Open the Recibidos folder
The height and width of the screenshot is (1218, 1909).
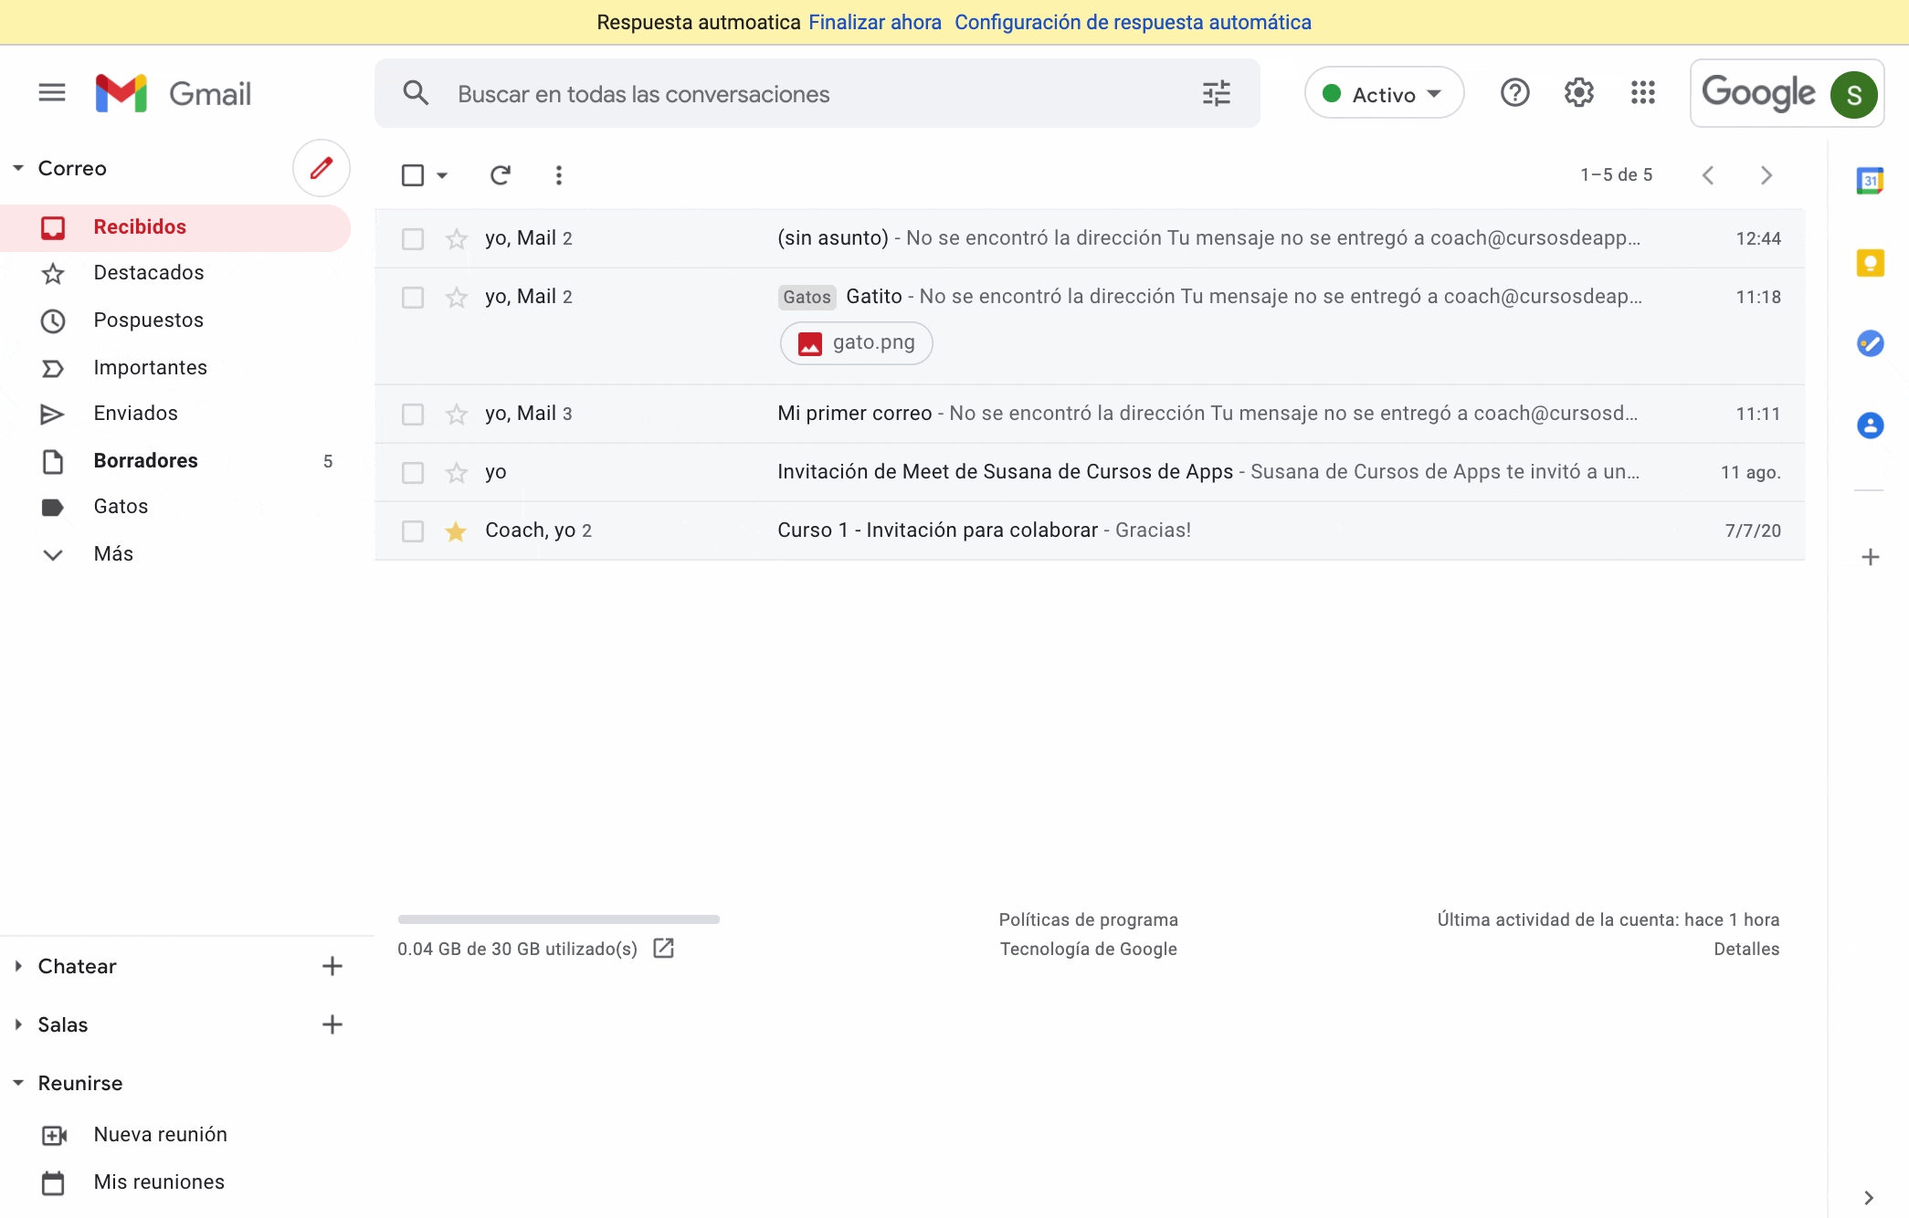click(x=175, y=227)
